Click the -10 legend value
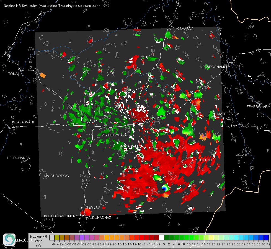Image resolution: width=271 pixels, height=249 pixels. pyautogui.click(x=139, y=244)
